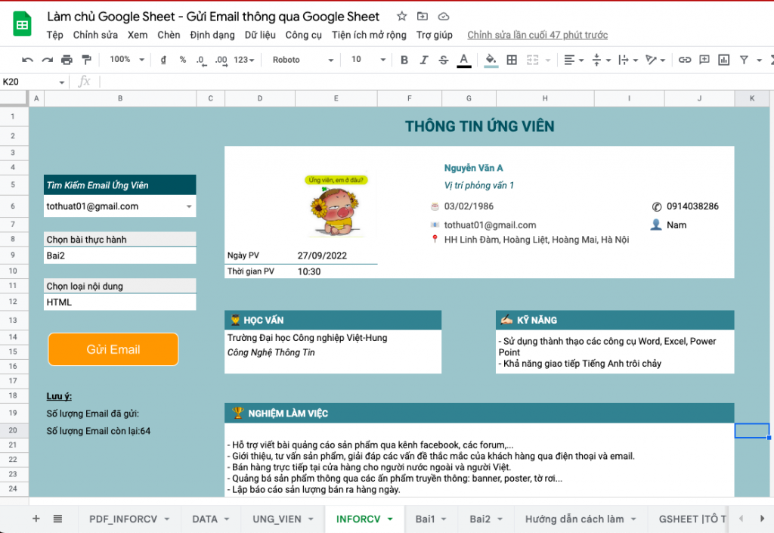Click the merge cells icon
The image size is (774, 533).
tap(532, 60)
